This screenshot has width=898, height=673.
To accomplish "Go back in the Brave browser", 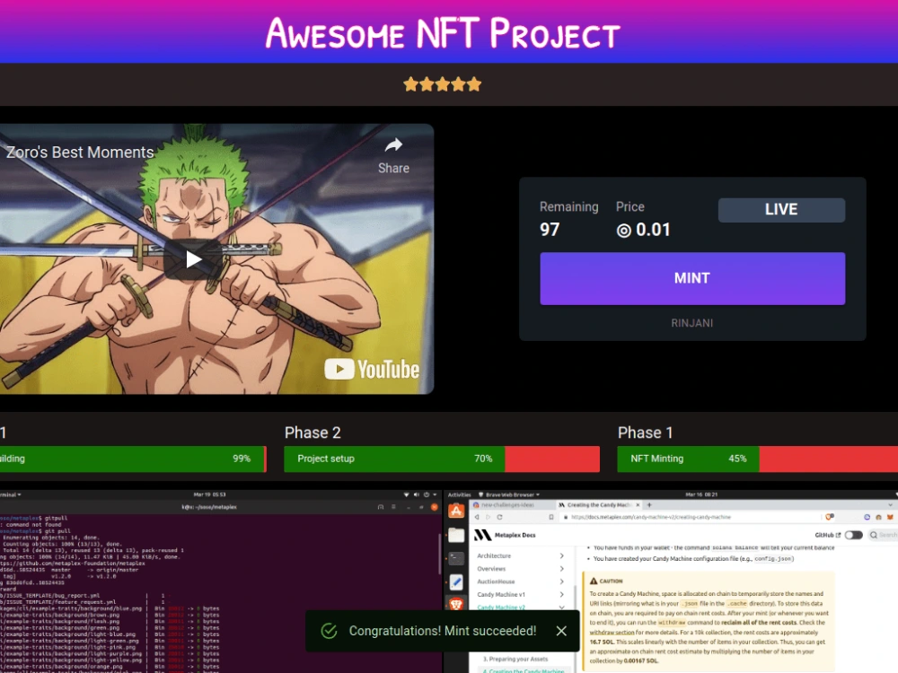I will tap(477, 517).
